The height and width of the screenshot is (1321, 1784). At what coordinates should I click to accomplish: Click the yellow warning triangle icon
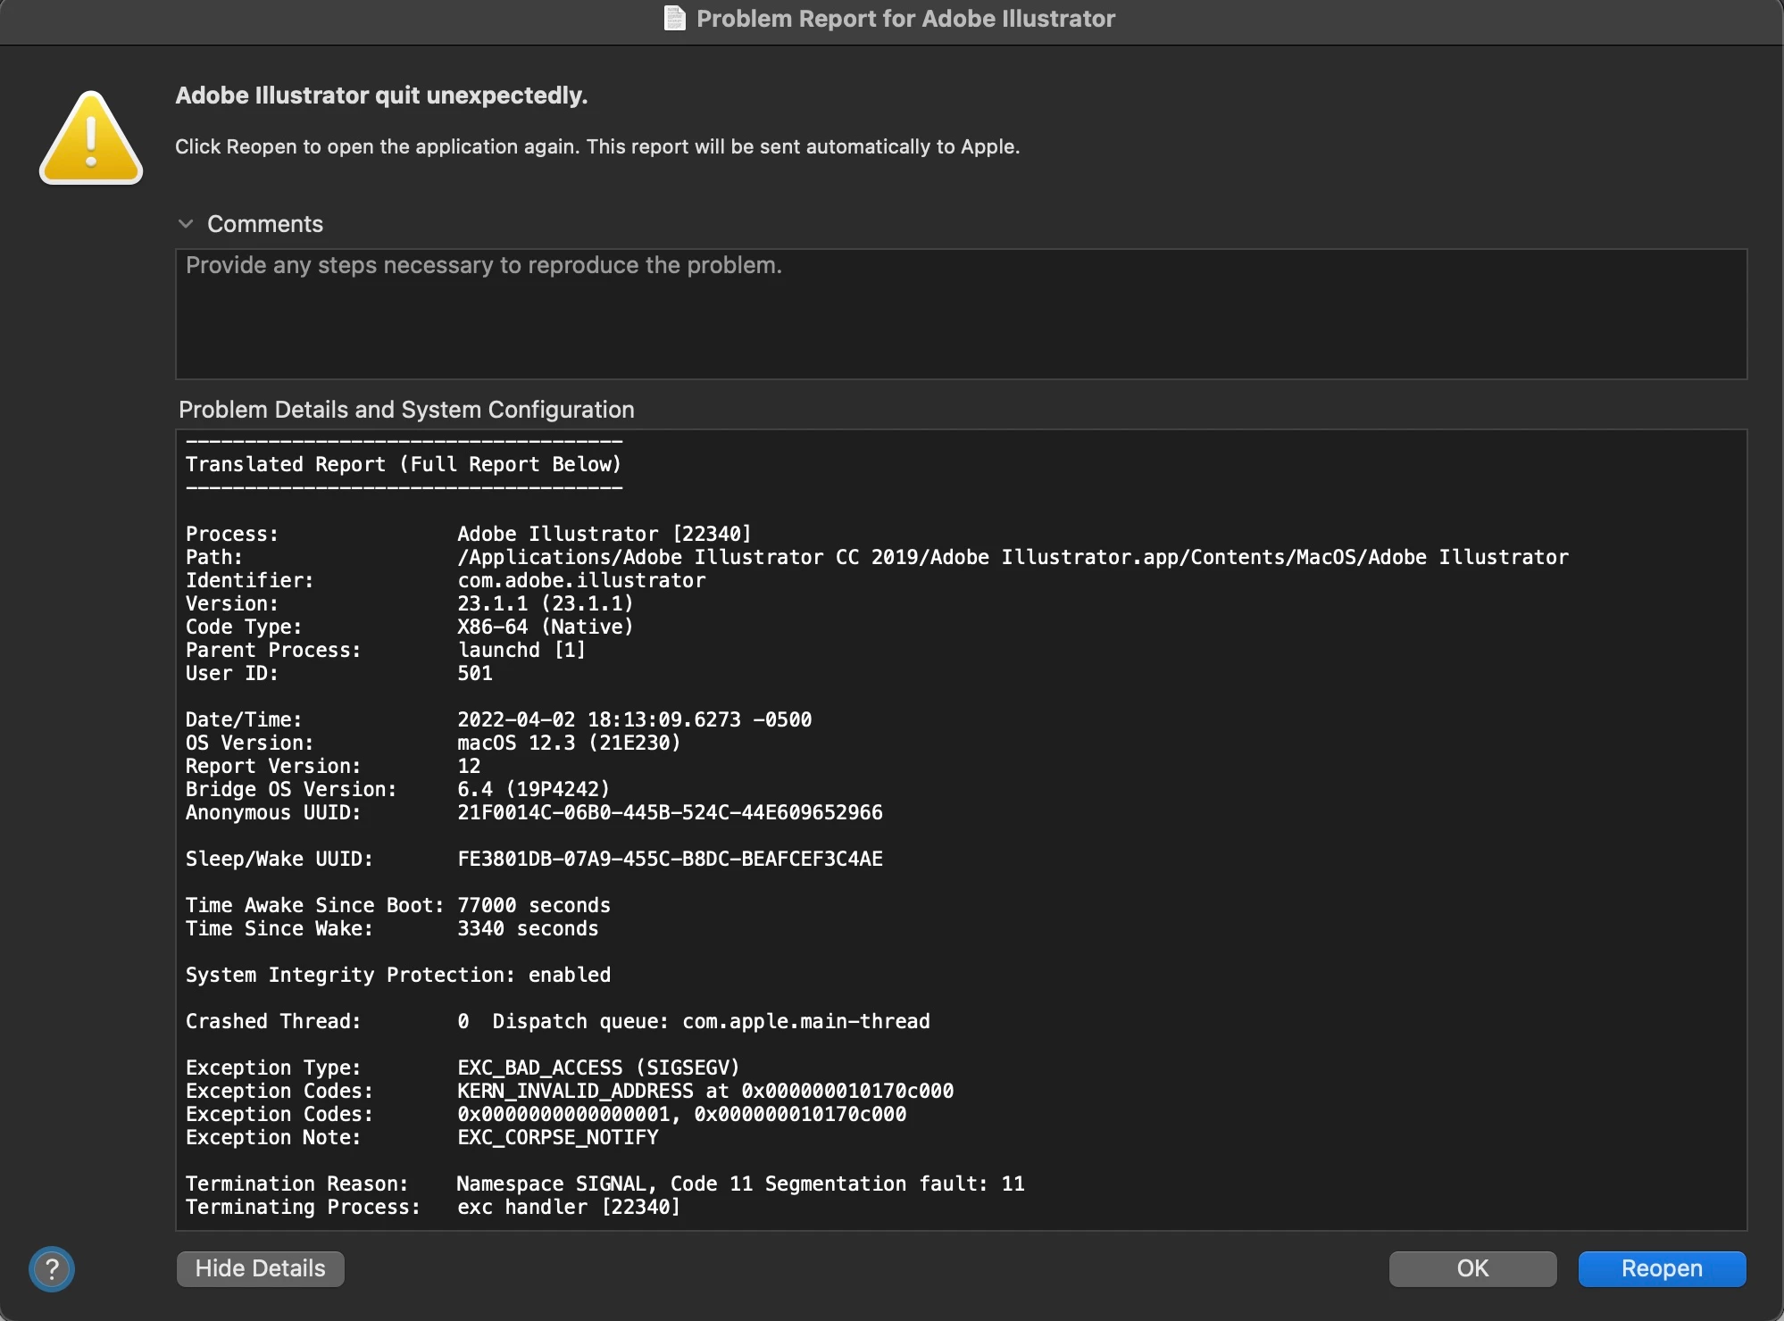coord(91,138)
